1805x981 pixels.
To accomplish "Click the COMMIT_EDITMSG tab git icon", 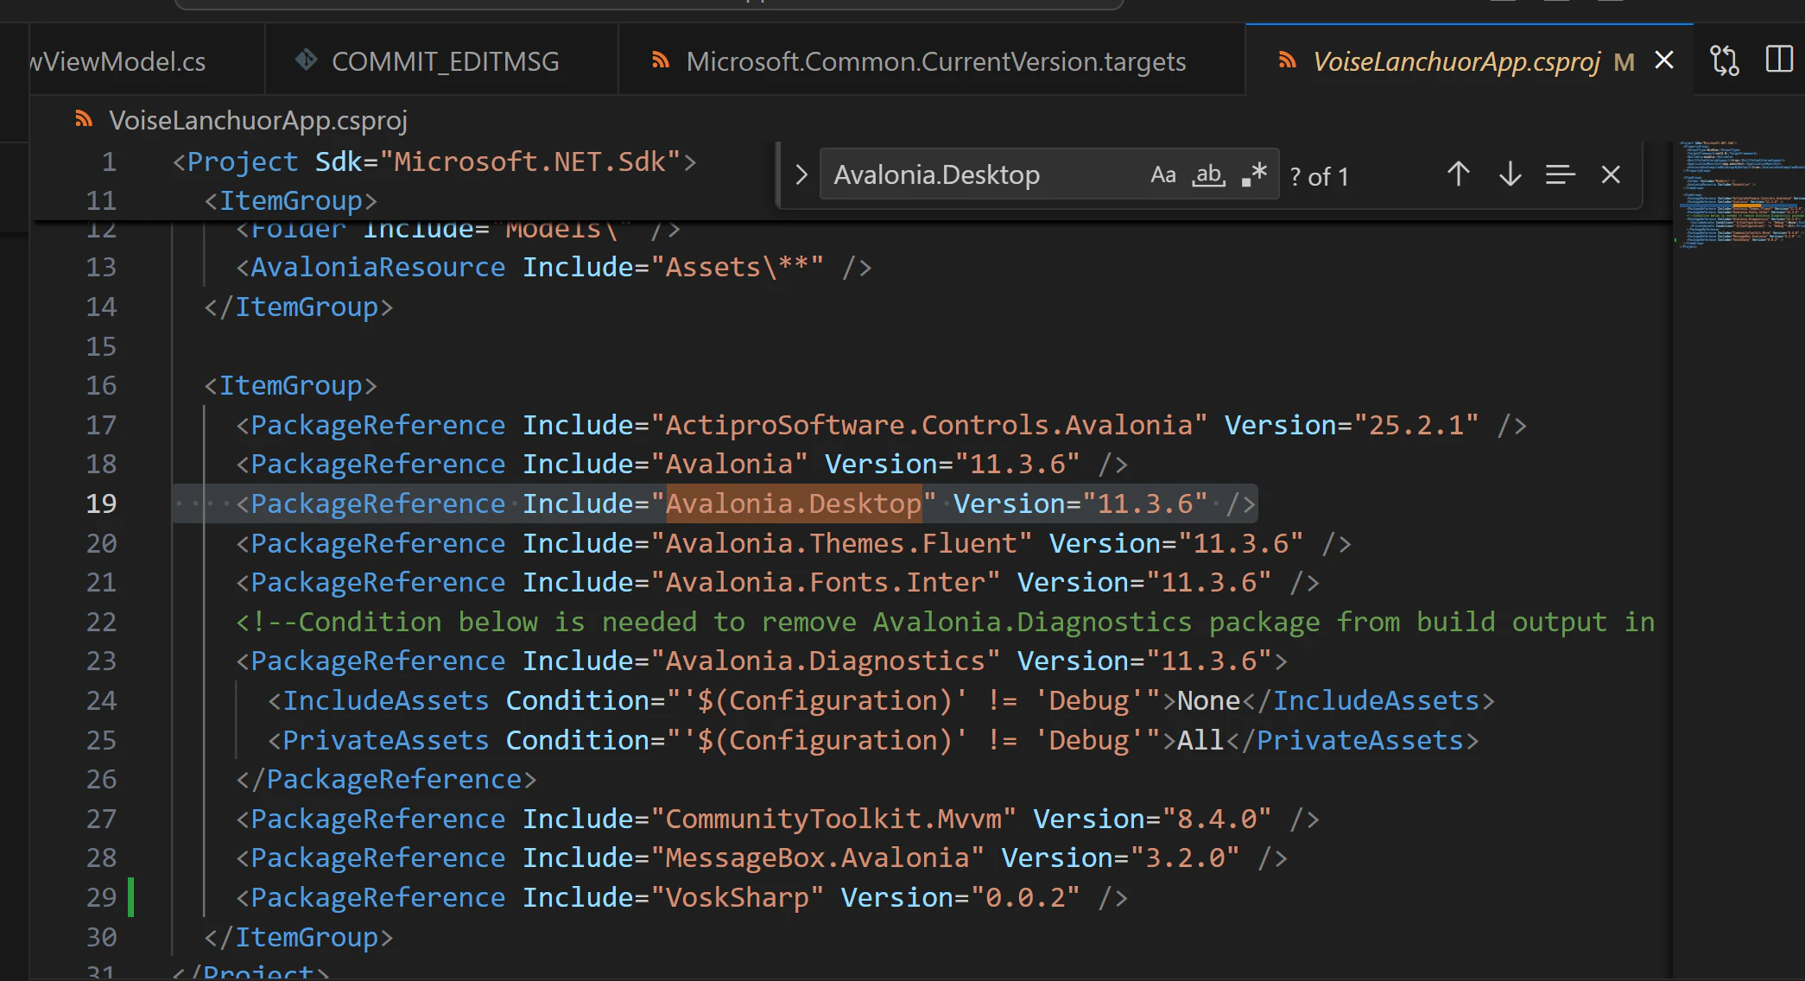I will (x=306, y=60).
